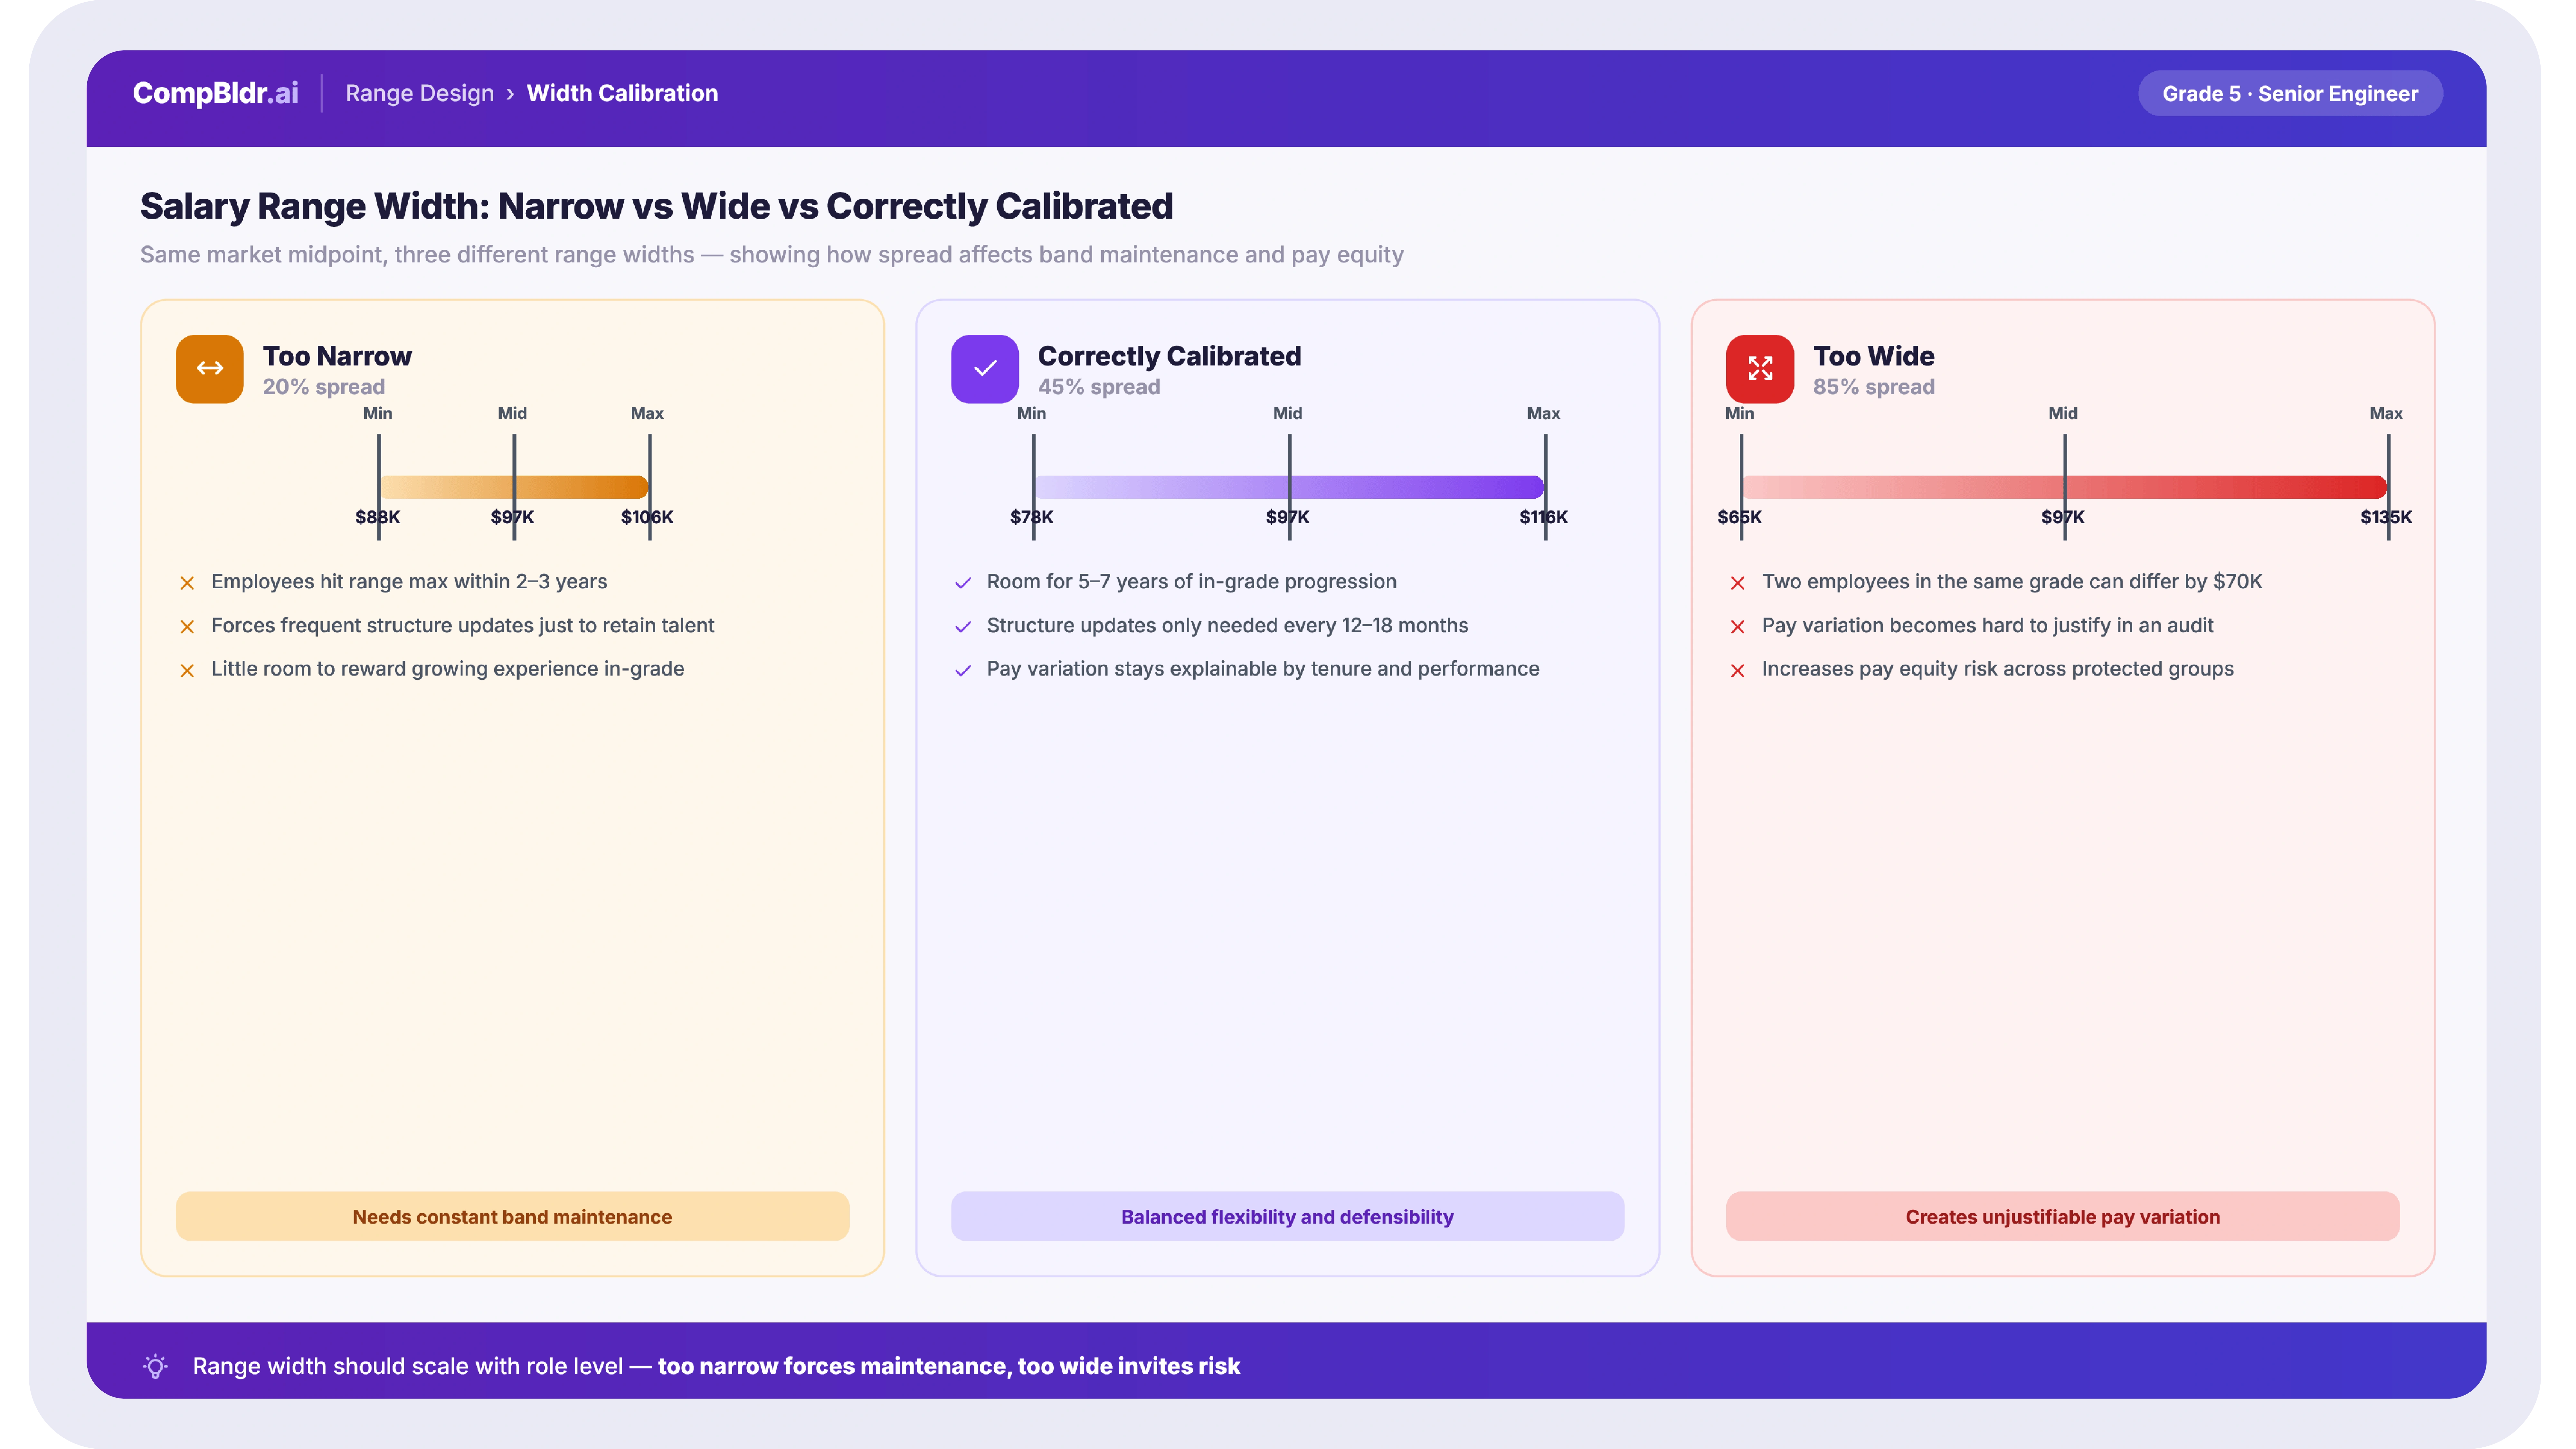2576x1449 pixels.
Task: Click 'Employees hit range max within 2–3 years'
Action: coord(409,582)
